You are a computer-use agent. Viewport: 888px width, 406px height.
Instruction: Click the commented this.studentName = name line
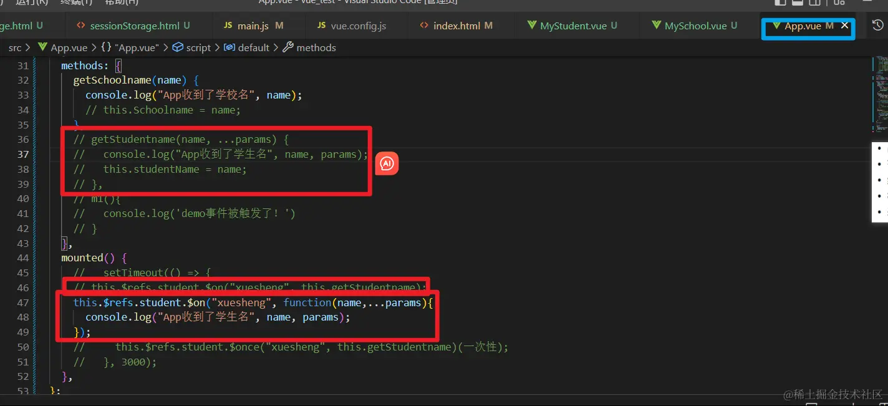[x=160, y=169]
